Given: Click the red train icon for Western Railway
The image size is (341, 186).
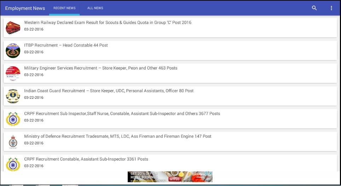Looking at the screenshot, I should tap(13, 28).
